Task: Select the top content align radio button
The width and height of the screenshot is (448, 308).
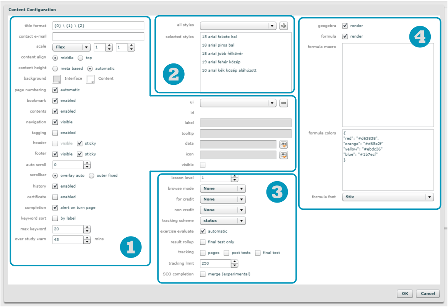Action: tap(80, 58)
